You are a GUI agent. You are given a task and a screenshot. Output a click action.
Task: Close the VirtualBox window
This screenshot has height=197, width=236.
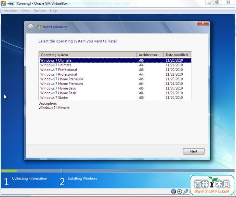(x=228, y=2)
